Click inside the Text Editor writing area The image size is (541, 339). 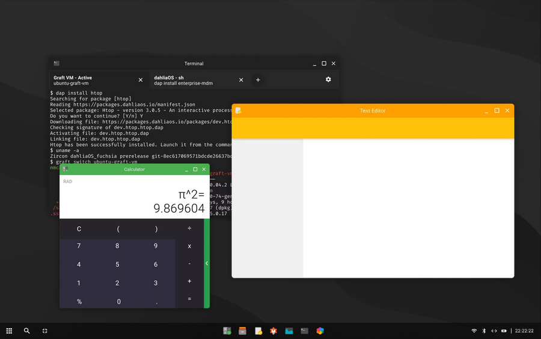[x=408, y=208]
